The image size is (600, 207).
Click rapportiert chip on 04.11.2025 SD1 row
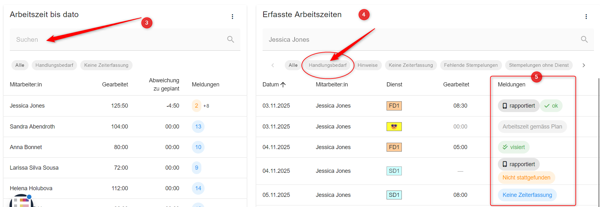[x=518, y=164]
